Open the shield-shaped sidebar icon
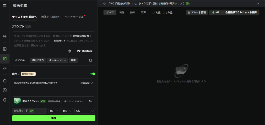 click(5, 90)
